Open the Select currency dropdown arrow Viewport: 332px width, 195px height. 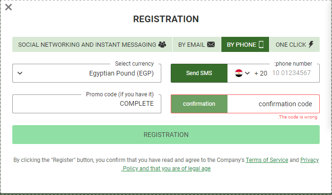tap(20, 73)
